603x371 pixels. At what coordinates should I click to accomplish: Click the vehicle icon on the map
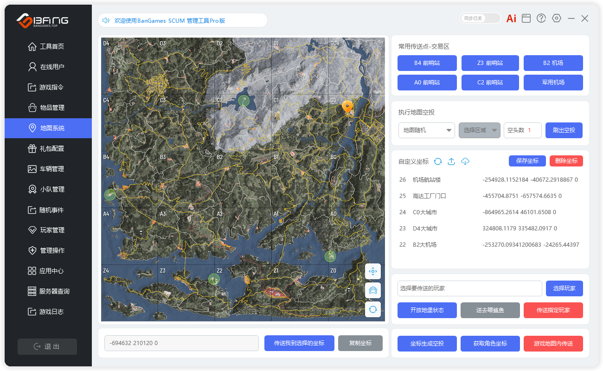pyautogui.click(x=373, y=290)
